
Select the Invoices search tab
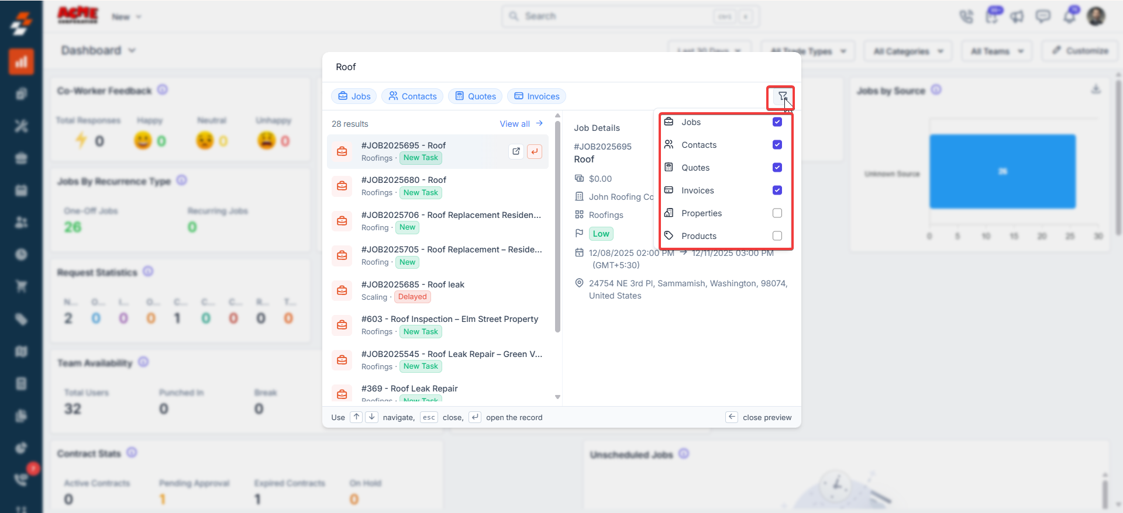[x=536, y=96]
